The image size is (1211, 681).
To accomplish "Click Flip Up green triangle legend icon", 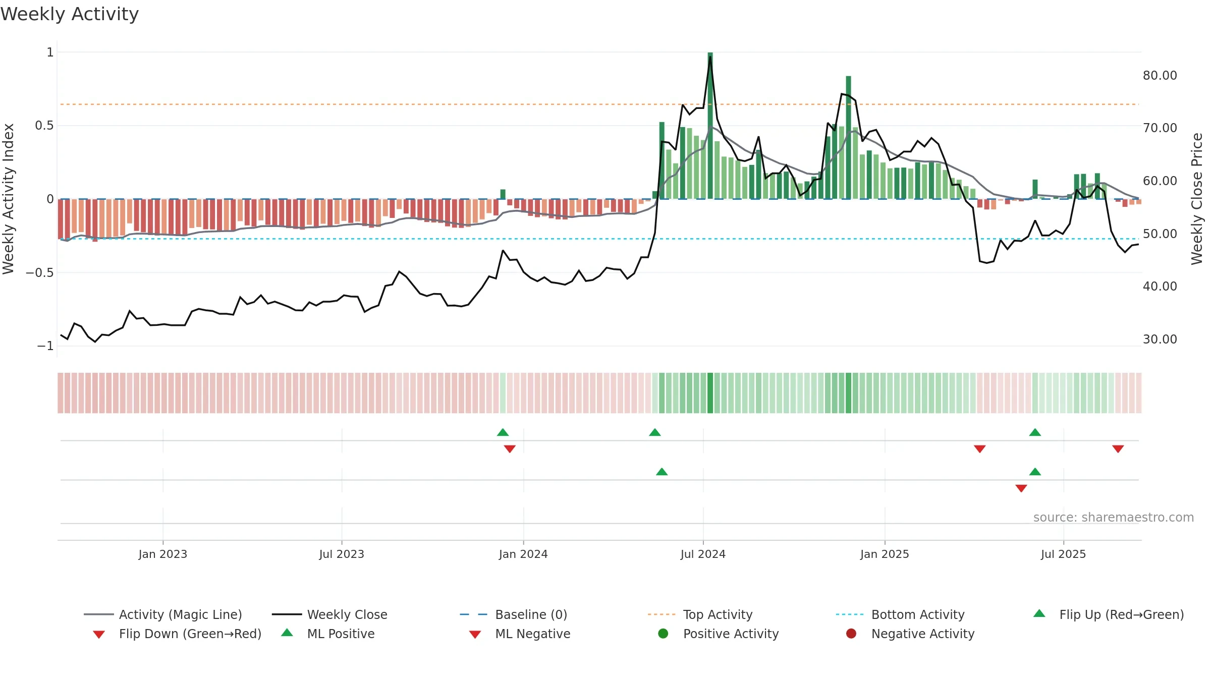I will pos(1039,613).
